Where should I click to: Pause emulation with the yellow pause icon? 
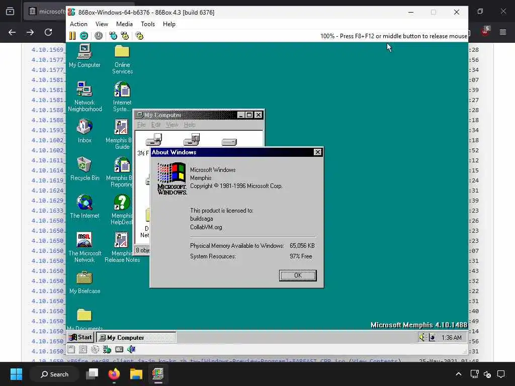point(72,36)
